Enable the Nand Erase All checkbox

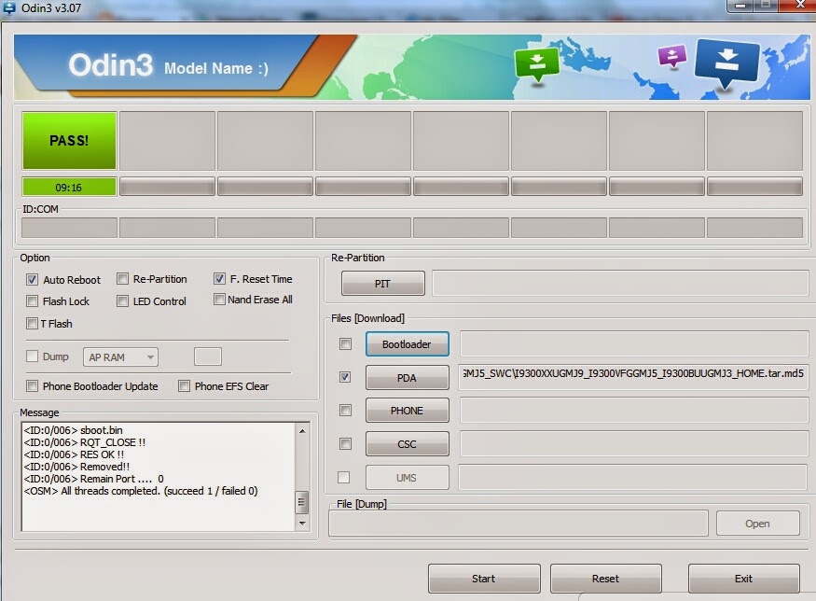tap(219, 300)
